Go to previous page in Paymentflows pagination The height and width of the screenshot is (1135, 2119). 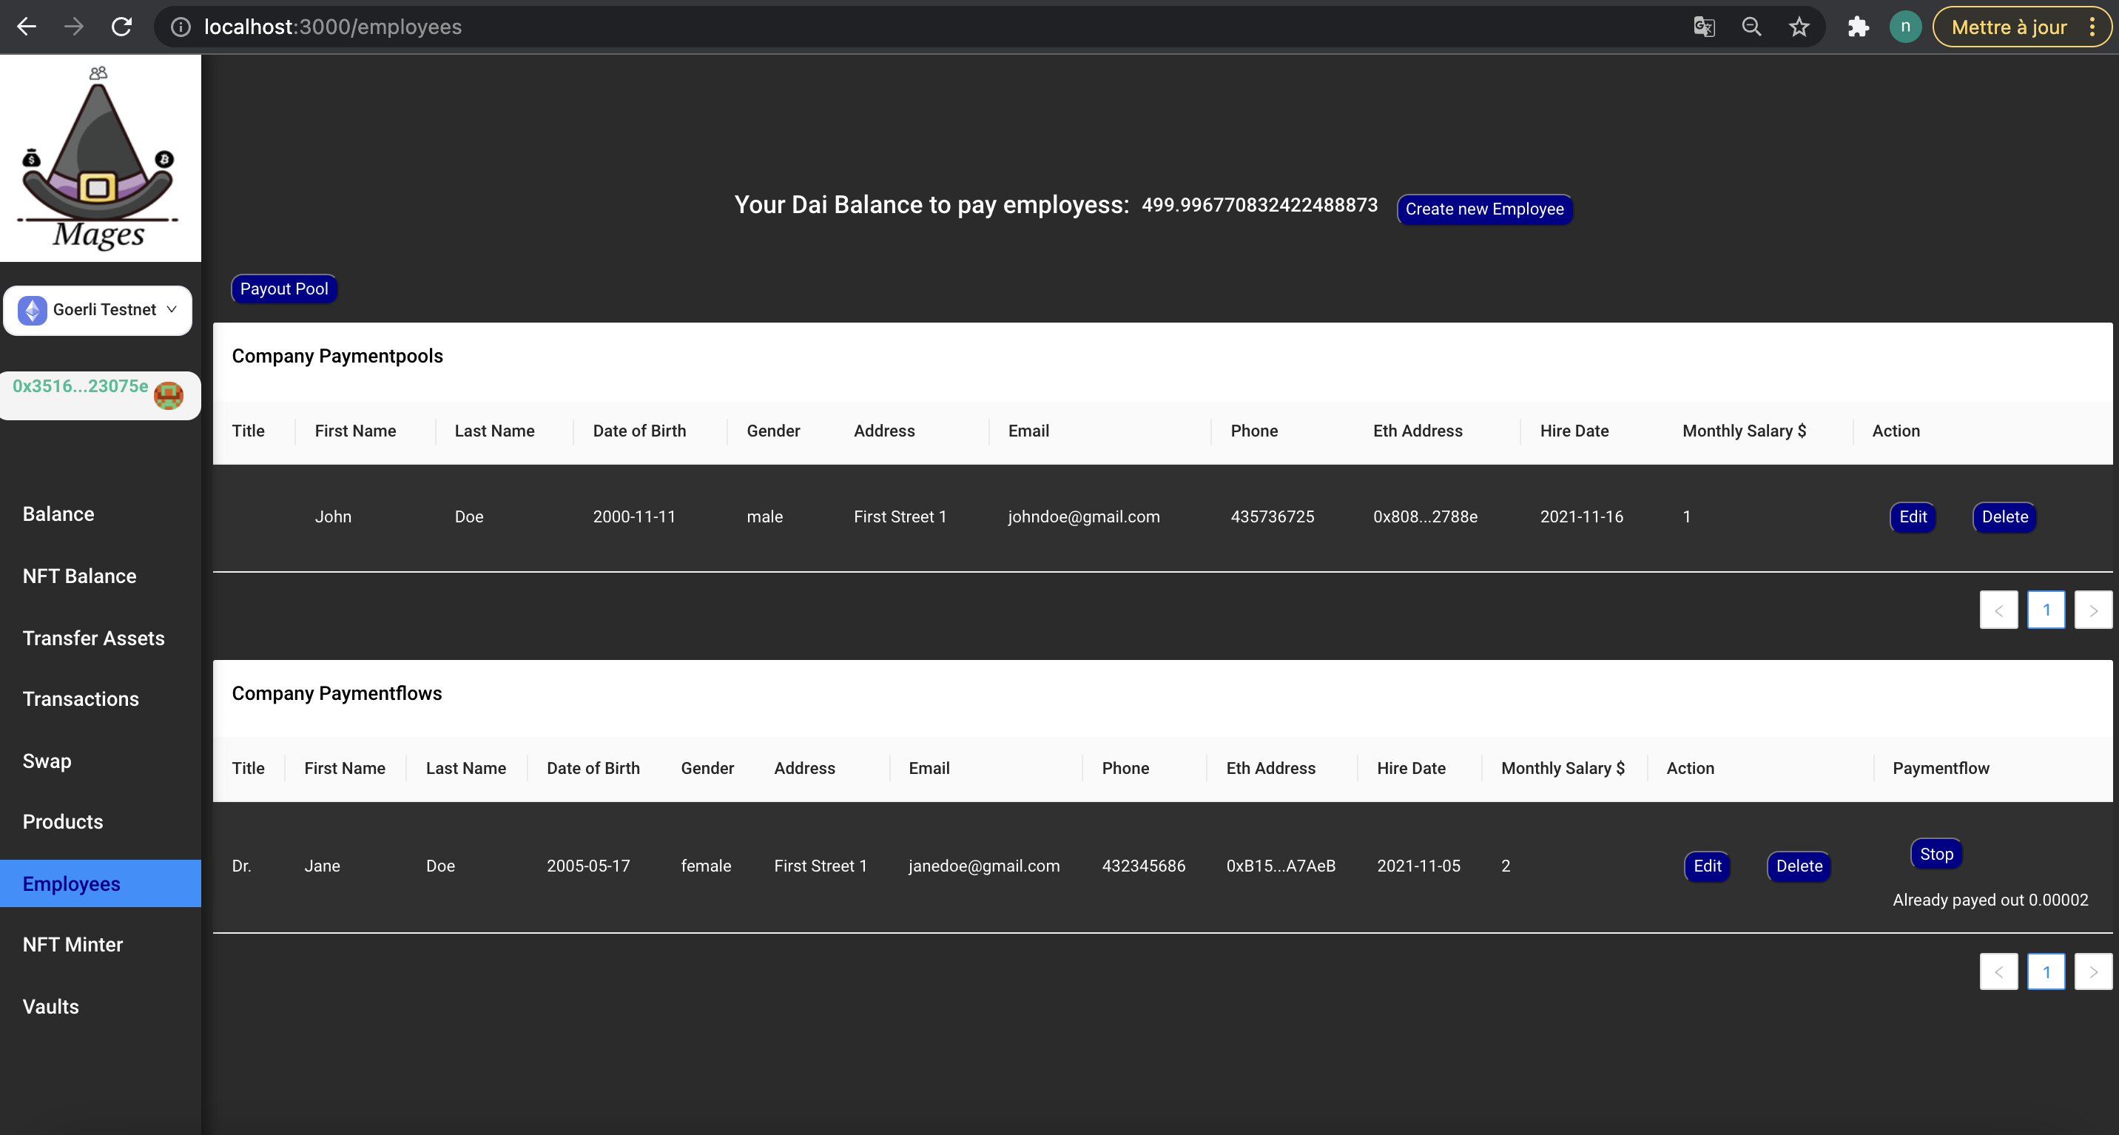pyautogui.click(x=1998, y=972)
